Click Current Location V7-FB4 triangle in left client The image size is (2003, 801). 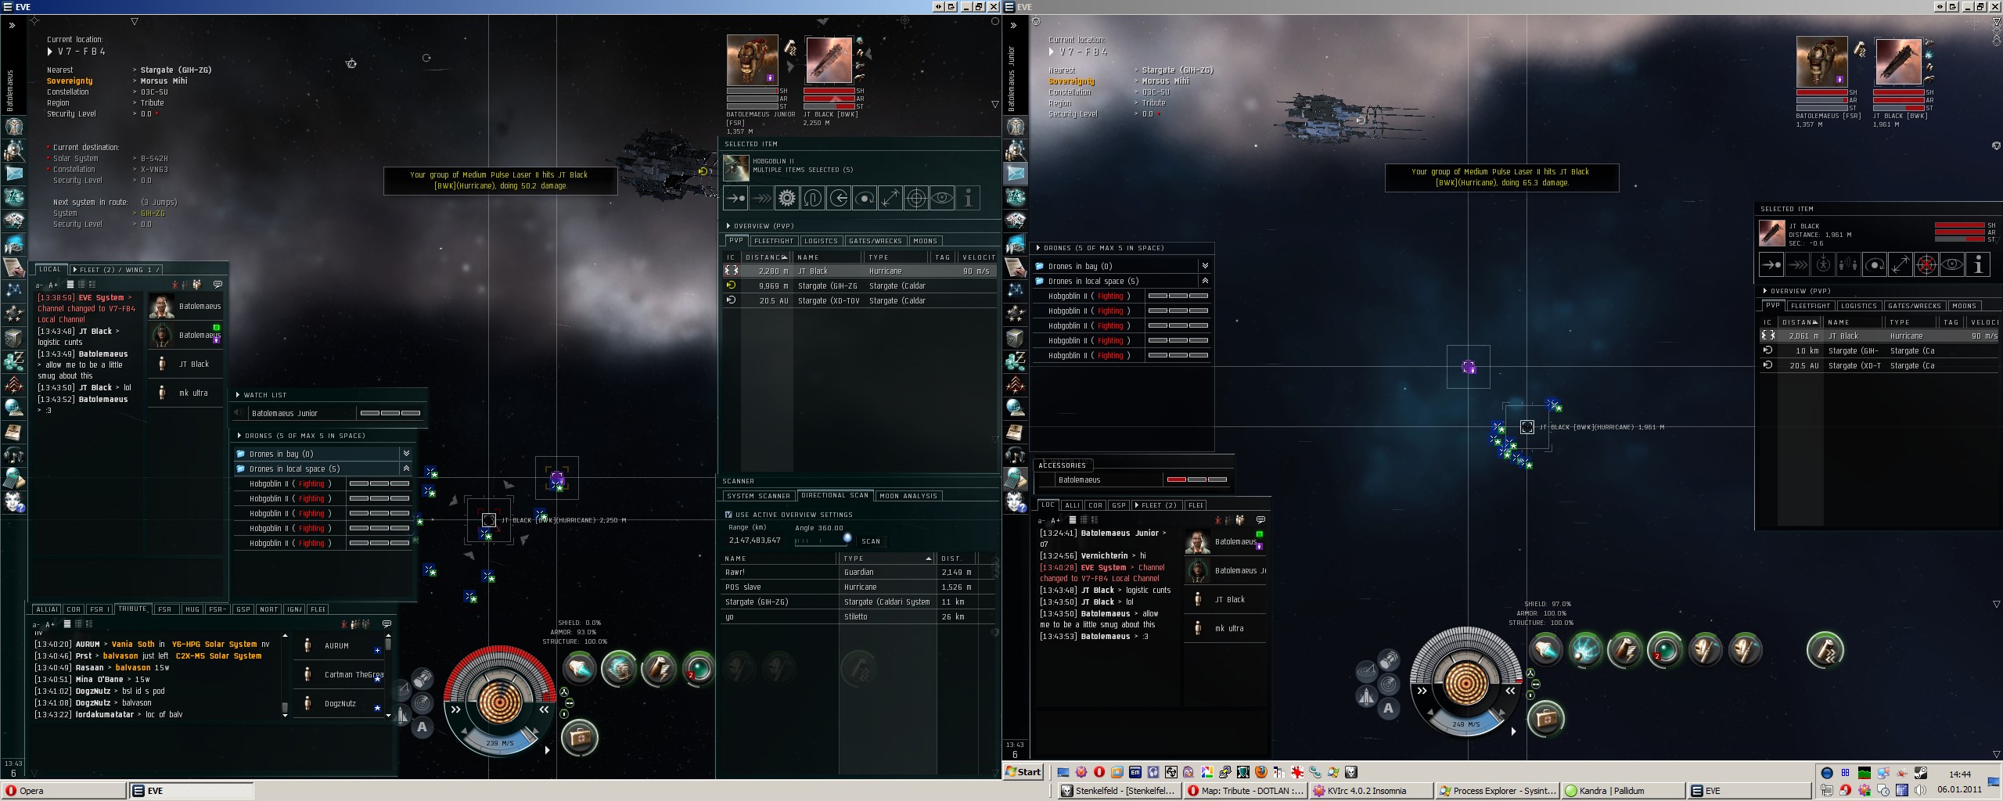[x=50, y=52]
